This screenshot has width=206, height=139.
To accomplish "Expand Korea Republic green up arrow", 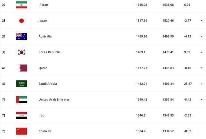I will tap(201, 52).
